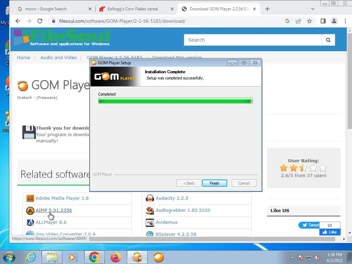352x264 pixels.
Task: Show hidden system tray icons
Action: [292, 257]
